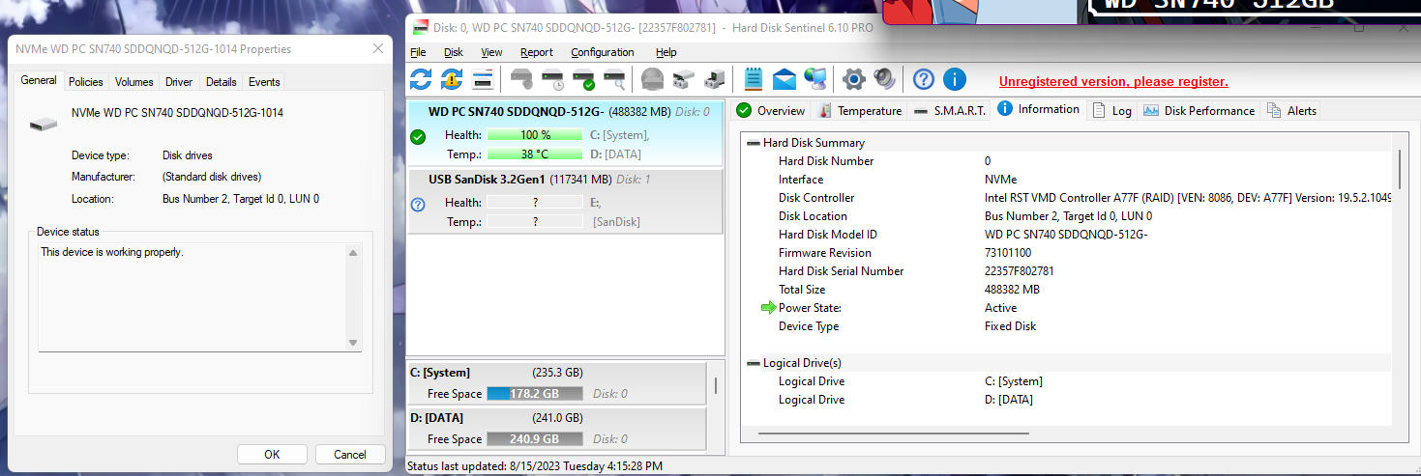The image size is (1421, 476).
Task: Open the notepad report icon
Action: [754, 79]
